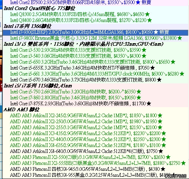Pick Intel i7-980X Extreme six-core entry

[95, 38]
